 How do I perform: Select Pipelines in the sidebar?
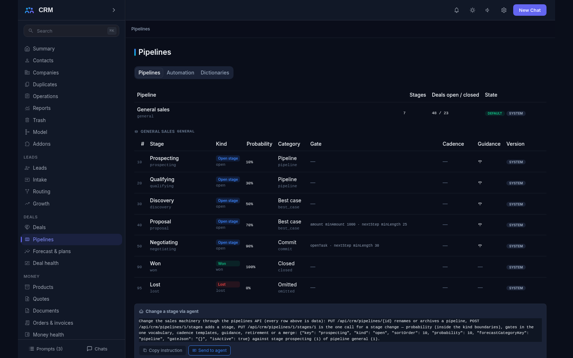point(71,240)
